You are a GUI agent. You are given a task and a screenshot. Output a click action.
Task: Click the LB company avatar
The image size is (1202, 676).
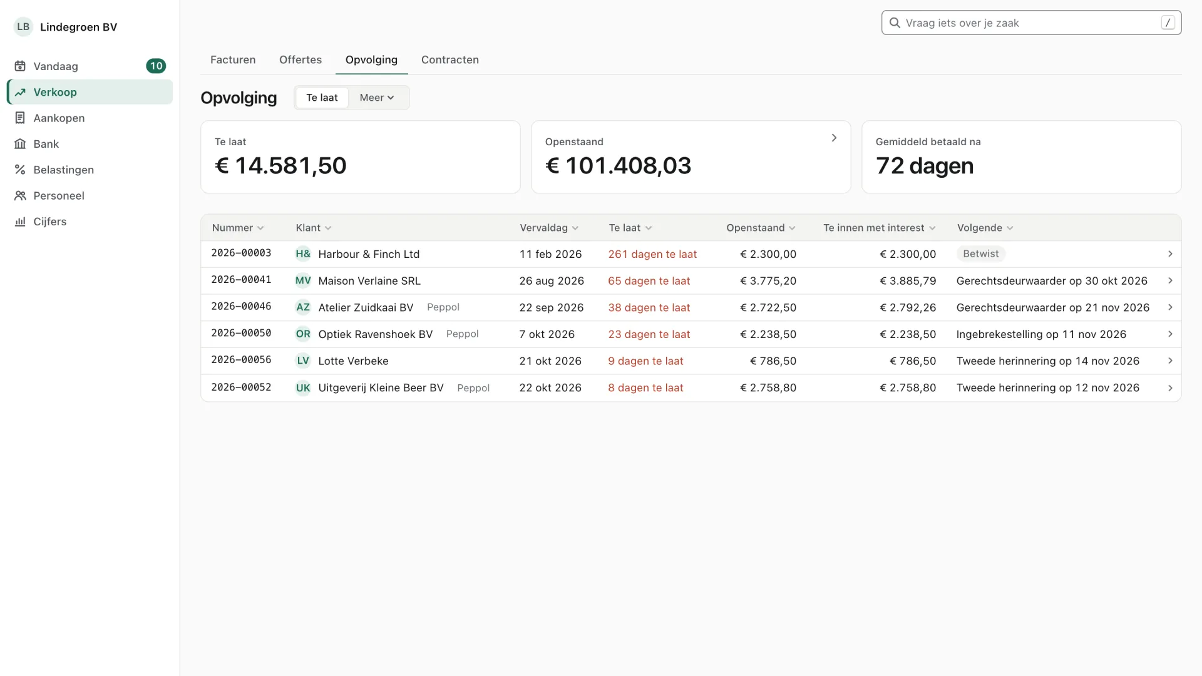coord(23,27)
